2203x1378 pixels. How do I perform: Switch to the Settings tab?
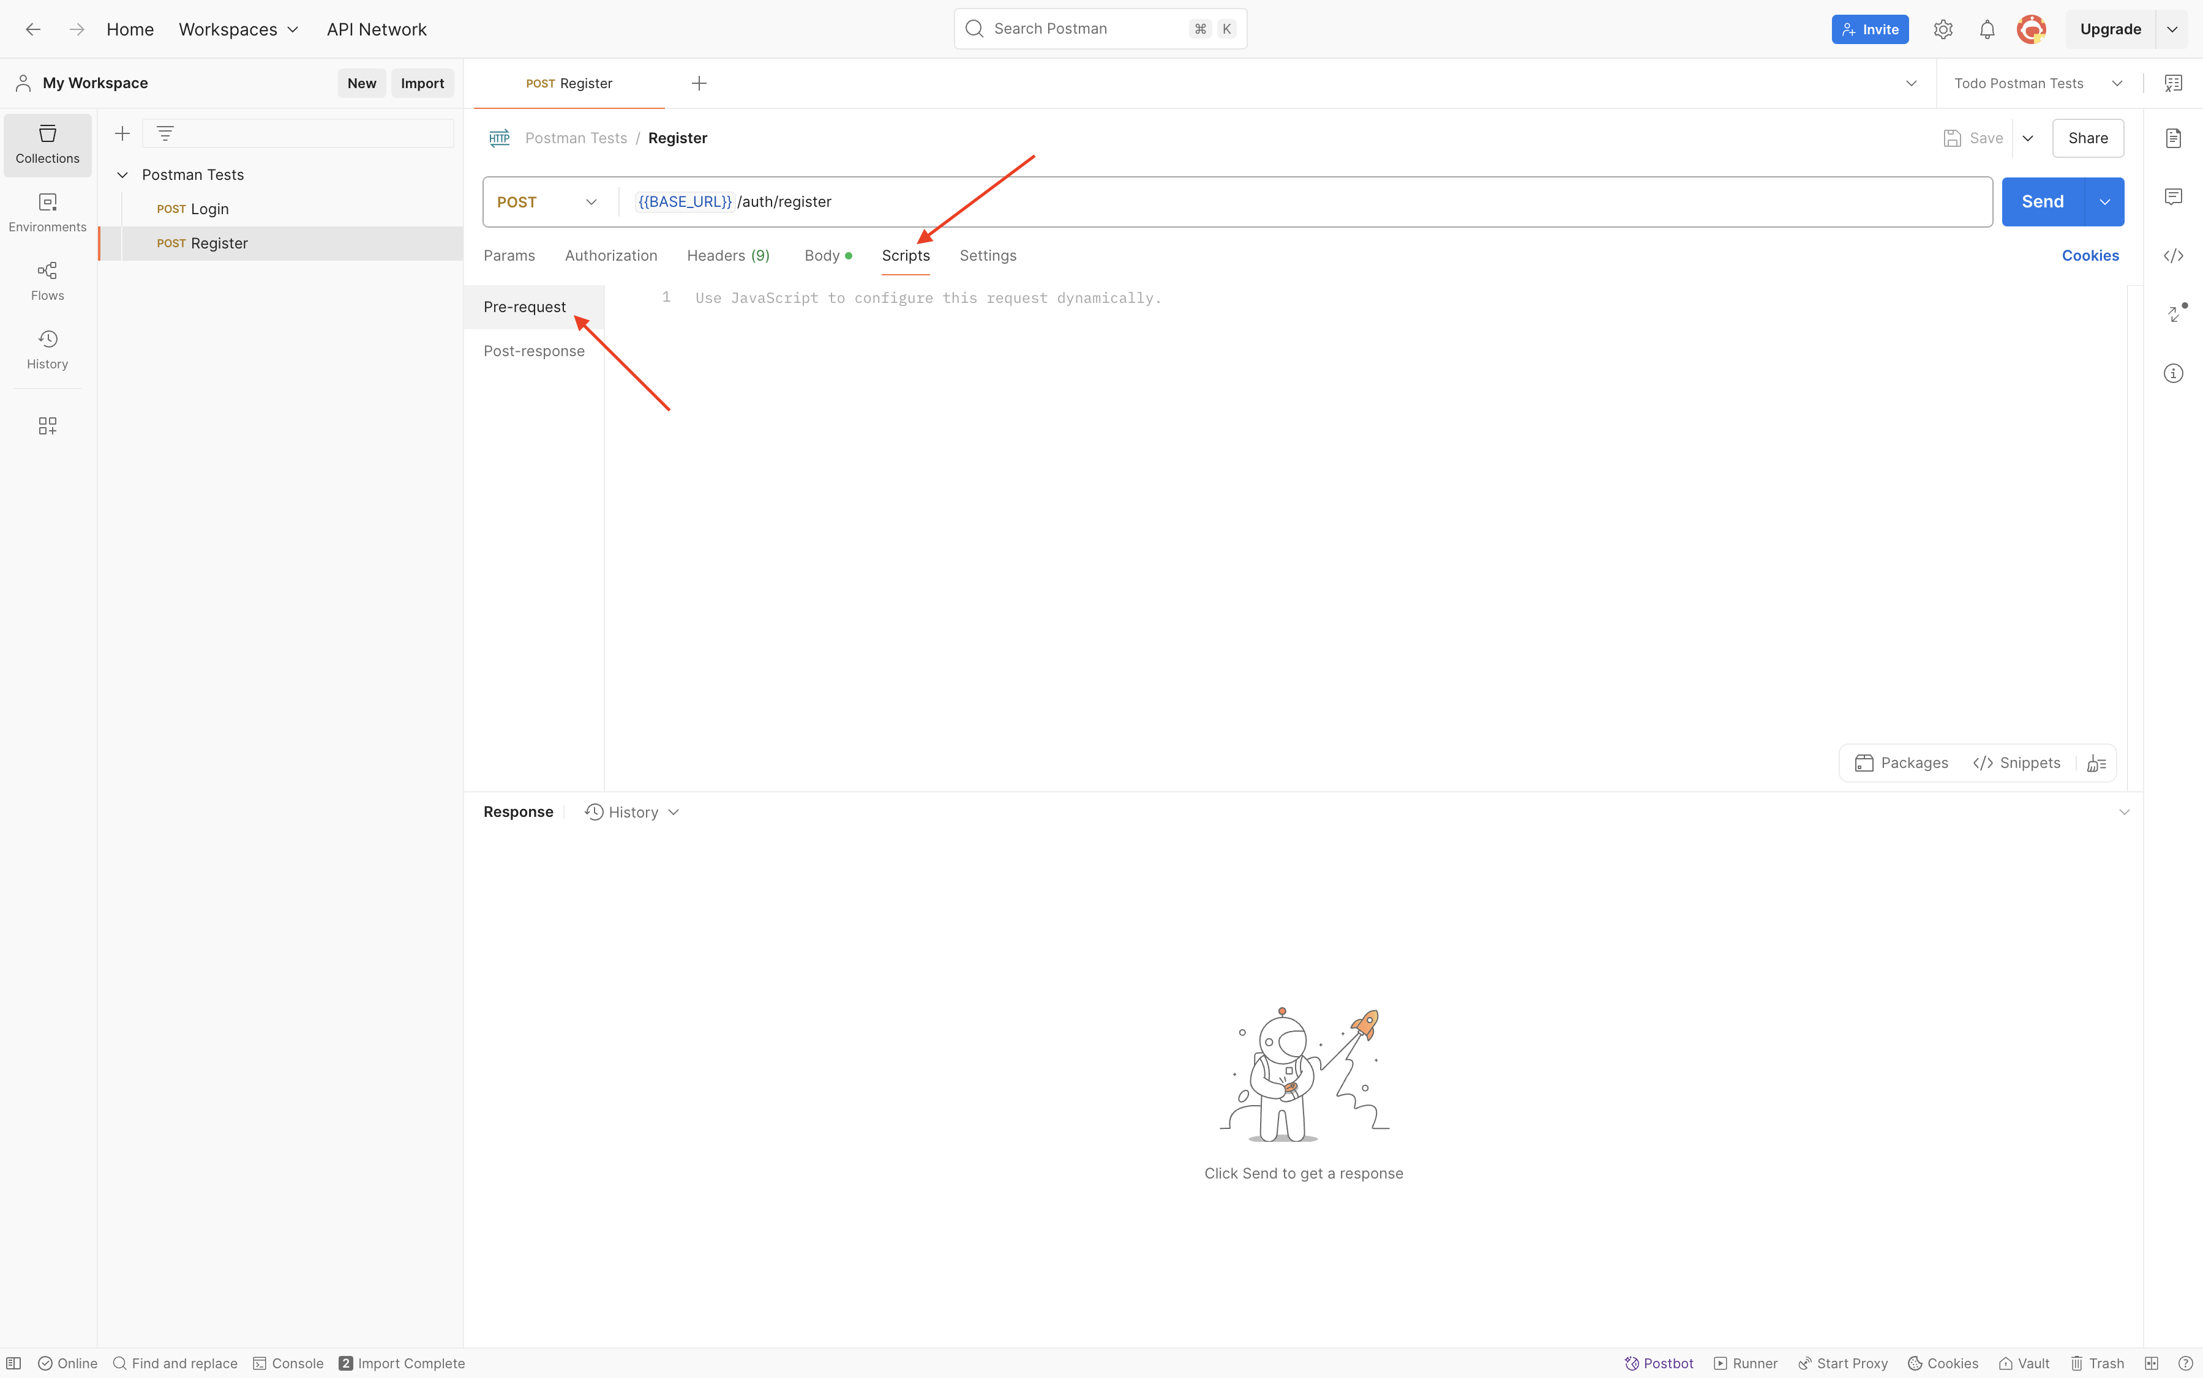pyautogui.click(x=988, y=255)
